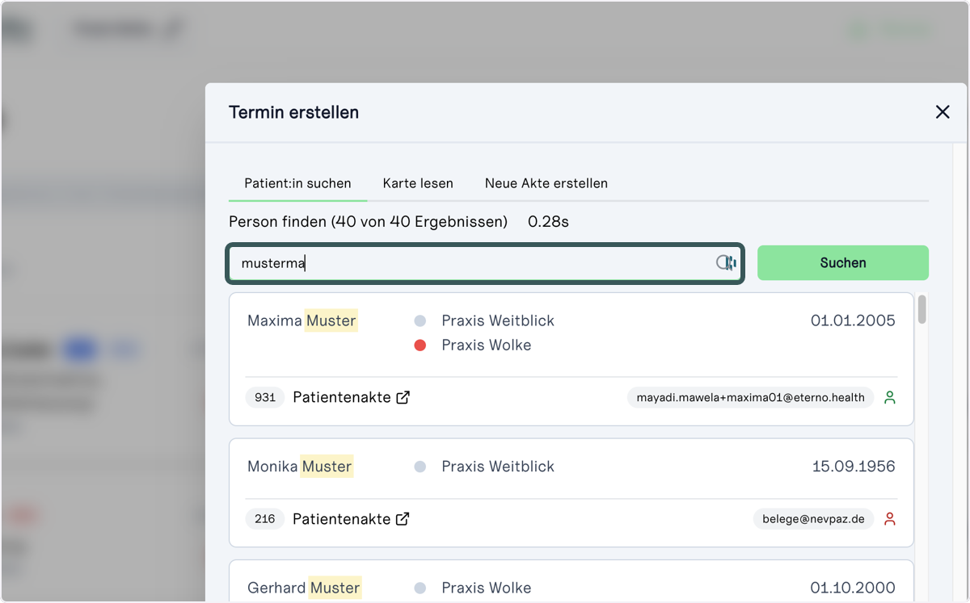Screen dimensions: 970x603
Task: Click external link icon next to Patientenakte 931
Action: 403,397
